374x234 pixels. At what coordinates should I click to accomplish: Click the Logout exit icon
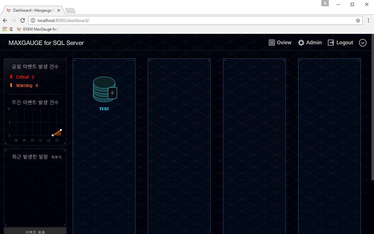pyautogui.click(x=331, y=42)
